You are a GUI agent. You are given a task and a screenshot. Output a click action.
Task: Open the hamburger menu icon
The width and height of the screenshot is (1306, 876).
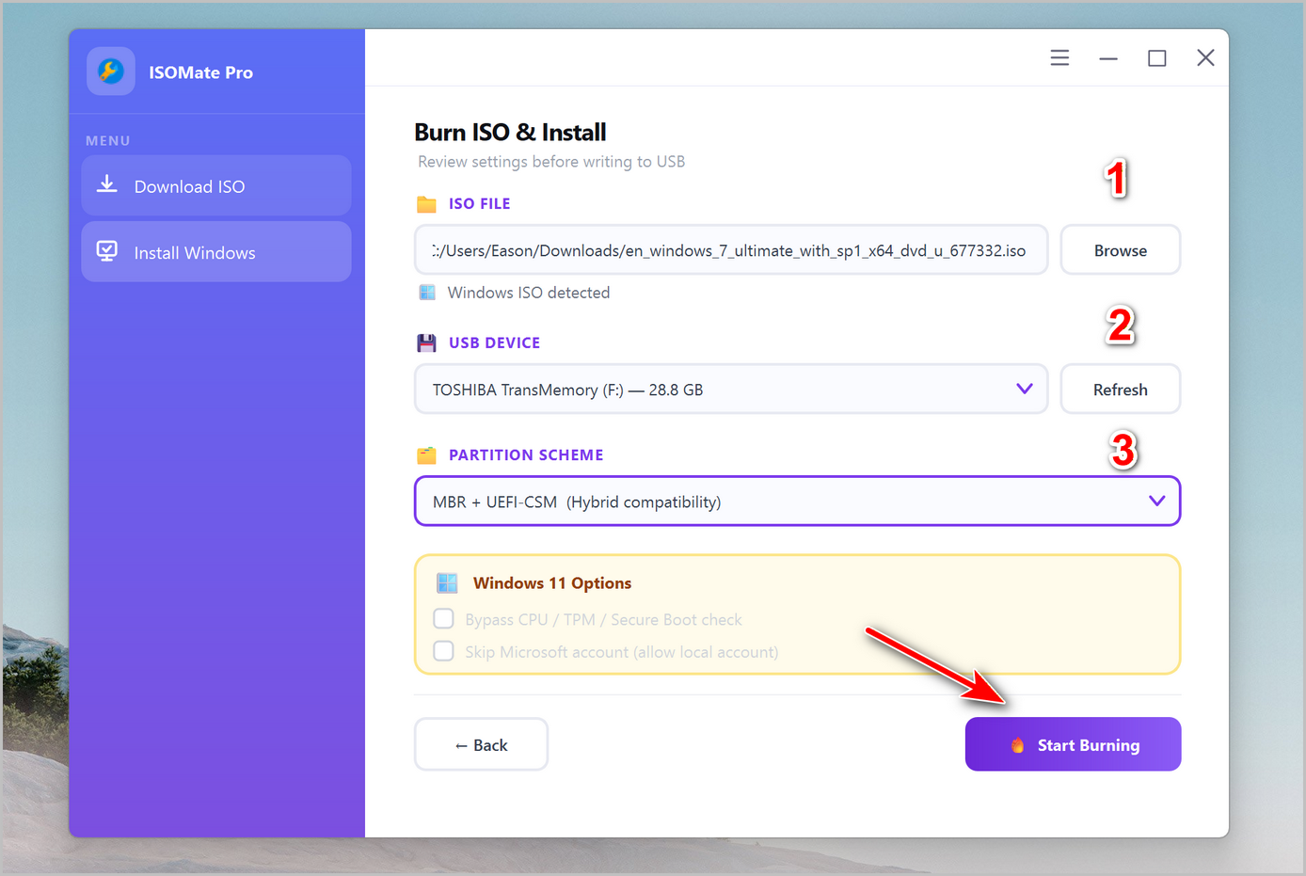click(1059, 57)
